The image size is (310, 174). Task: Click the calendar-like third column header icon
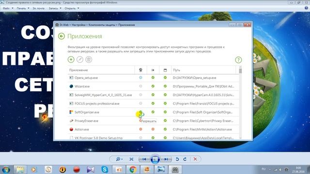pos(165,70)
